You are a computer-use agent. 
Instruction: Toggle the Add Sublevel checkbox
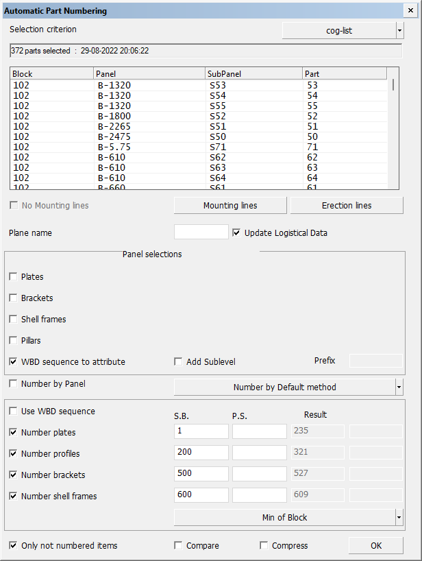click(x=179, y=362)
